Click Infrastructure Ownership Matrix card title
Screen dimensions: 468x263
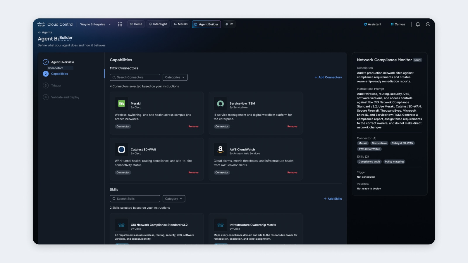coord(253,225)
